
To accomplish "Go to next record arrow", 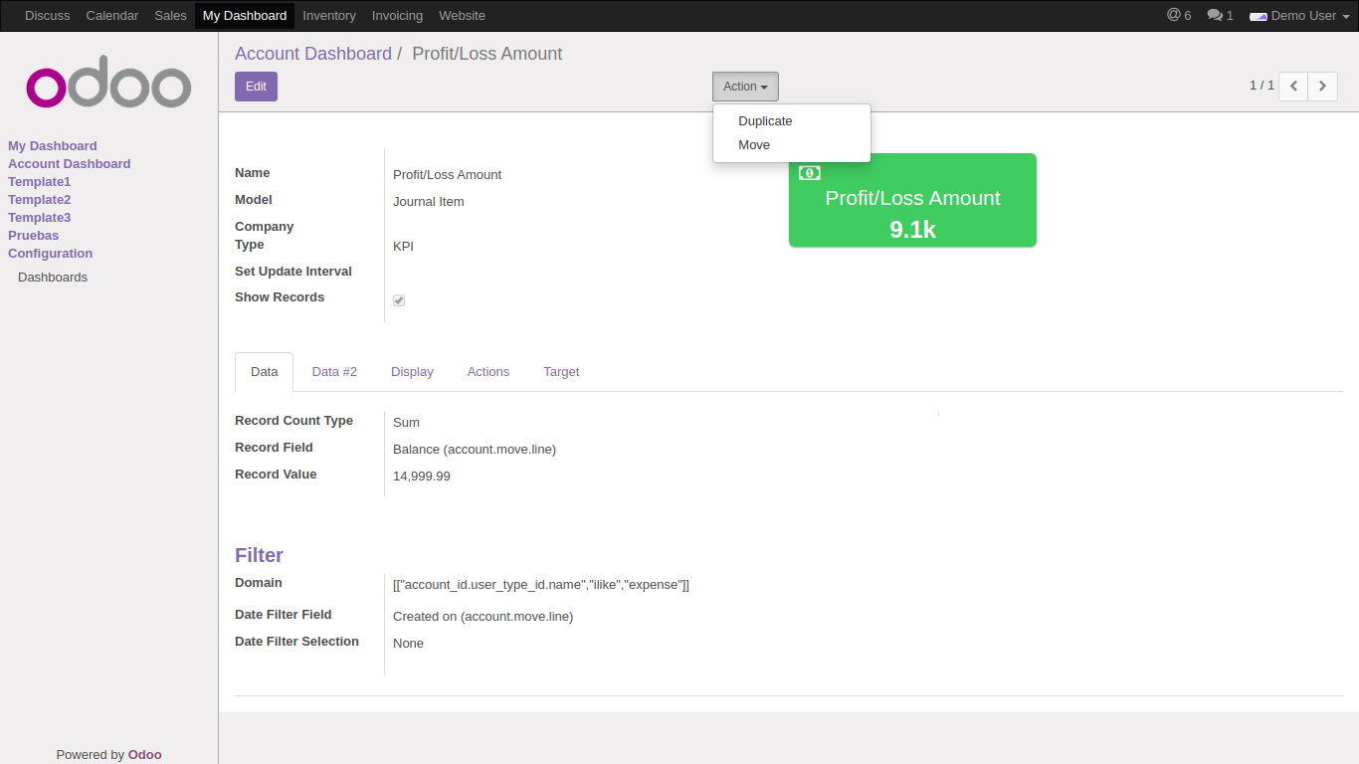I will pyautogui.click(x=1322, y=87).
